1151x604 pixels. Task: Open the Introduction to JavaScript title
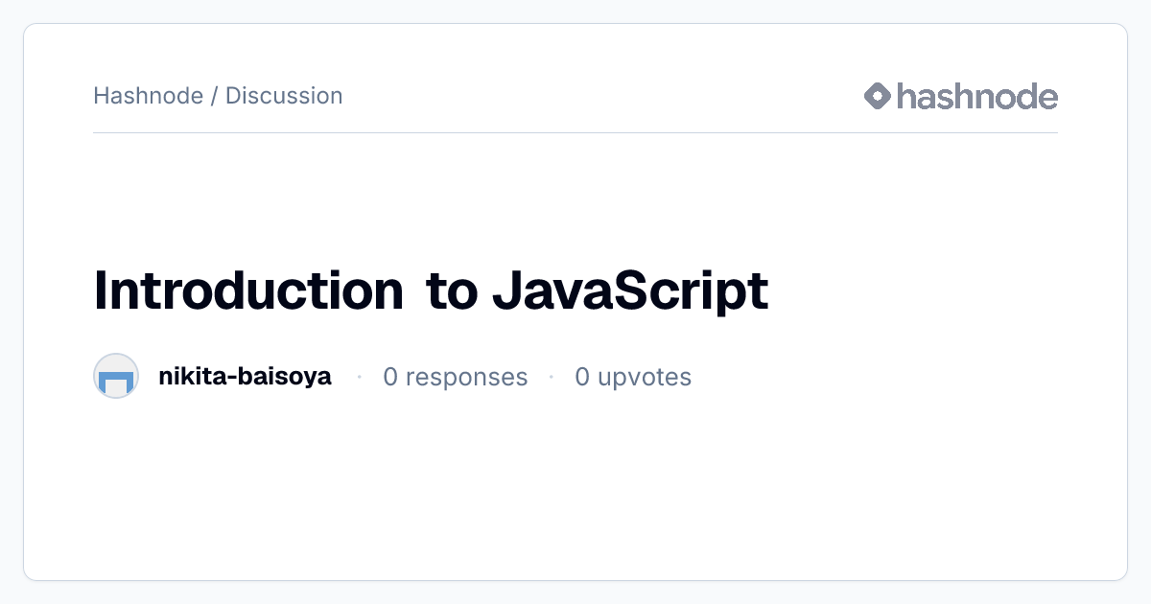[x=431, y=291]
